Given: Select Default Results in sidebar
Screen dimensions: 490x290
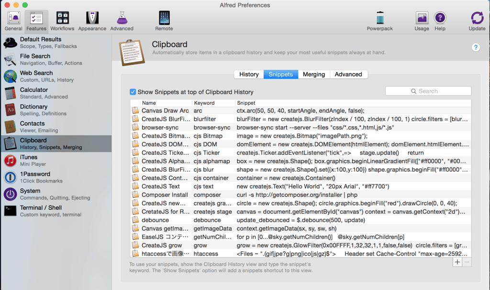Looking at the screenshot, I should tap(56, 43).
